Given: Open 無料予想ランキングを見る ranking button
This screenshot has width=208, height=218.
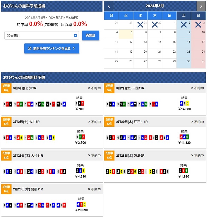Looking at the screenshot, I should [52, 48].
